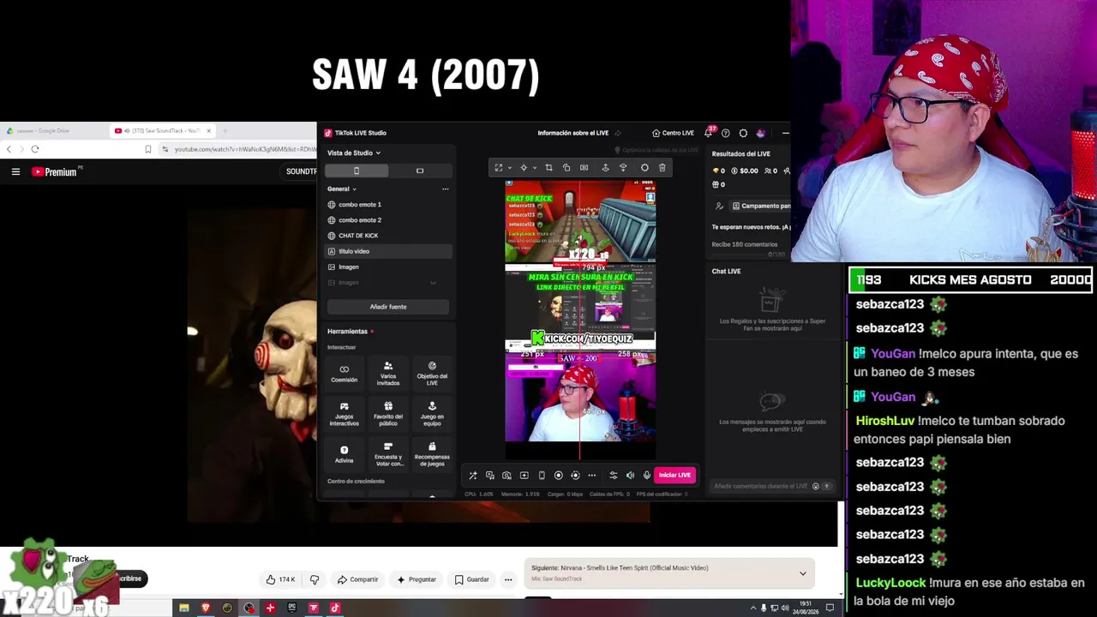Open the fit-to-screen options dropdown arrow
The height and width of the screenshot is (617, 1097).
(x=509, y=168)
